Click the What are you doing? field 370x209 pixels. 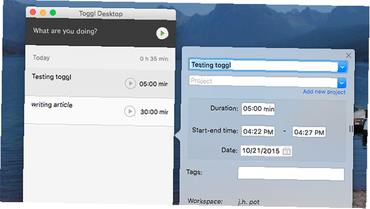pyautogui.click(x=65, y=31)
